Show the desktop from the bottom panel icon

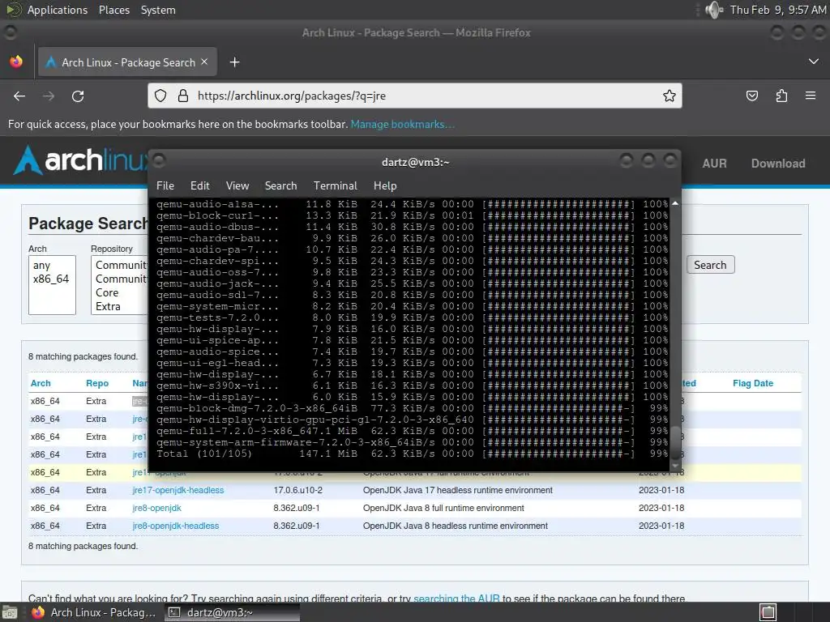9,612
